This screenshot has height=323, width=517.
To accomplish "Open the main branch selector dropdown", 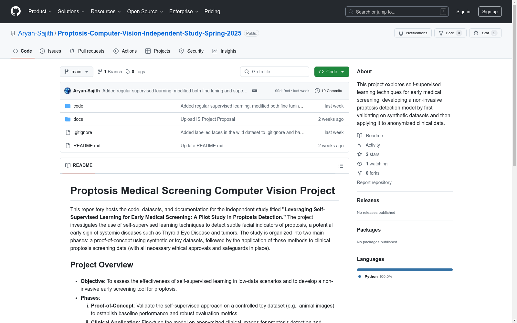I will click(77, 72).
